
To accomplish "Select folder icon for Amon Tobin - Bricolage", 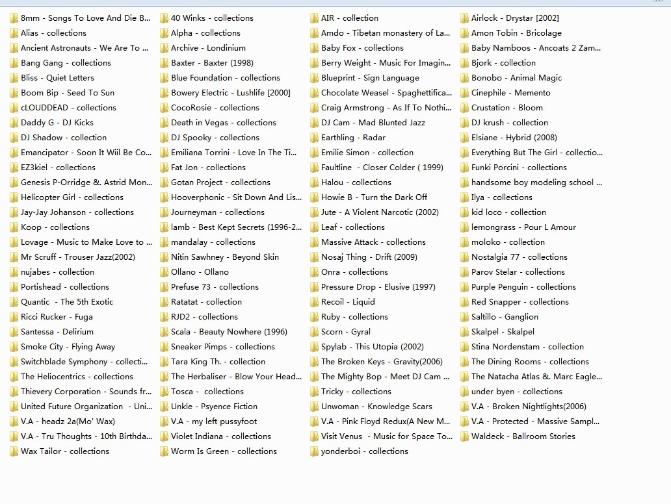I will [x=464, y=33].
